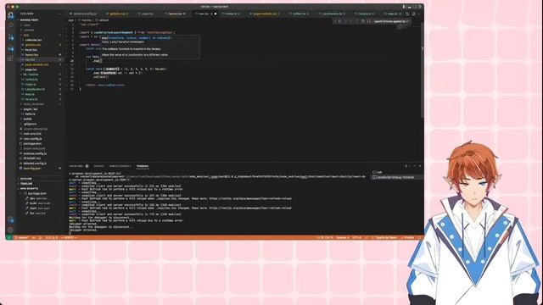The width and height of the screenshot is (543, 305).
Task: Click the synchronize changes icon in status bar
Action: (34, 237)
